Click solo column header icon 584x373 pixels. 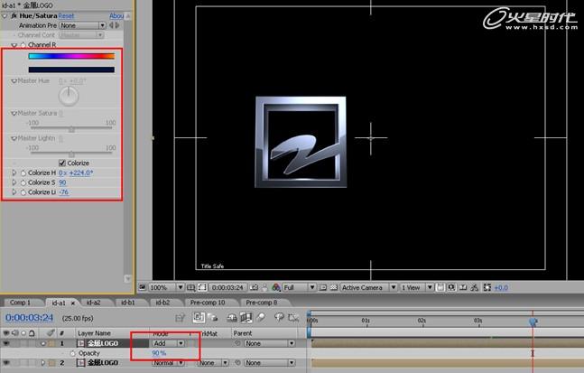click(23, 333)
